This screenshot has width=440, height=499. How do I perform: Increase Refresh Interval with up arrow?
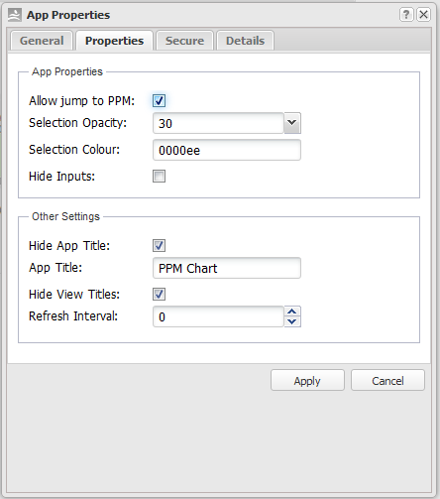(292, 312)
